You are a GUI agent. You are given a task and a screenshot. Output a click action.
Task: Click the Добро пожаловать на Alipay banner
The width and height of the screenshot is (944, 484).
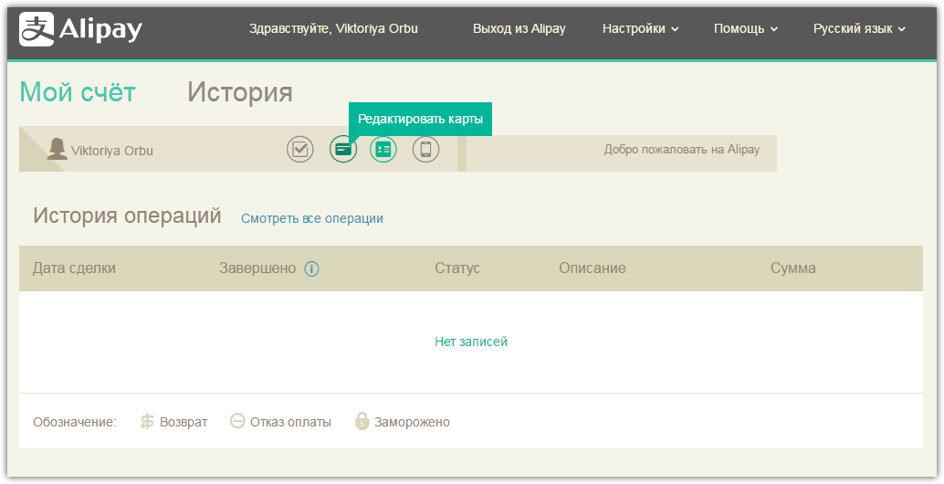click(681, 150)
